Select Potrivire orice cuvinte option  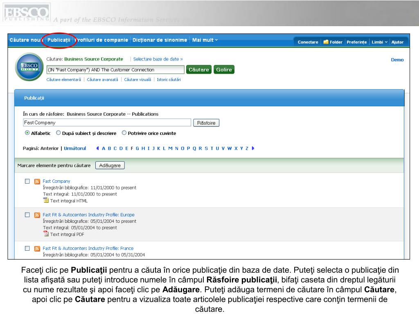(x=124, y=133)
